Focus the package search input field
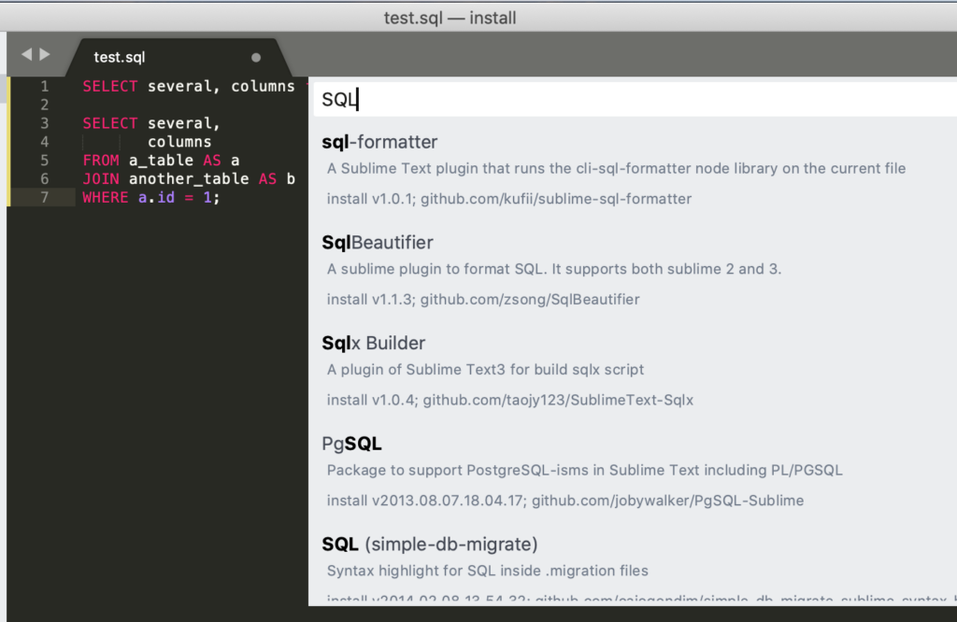This screenshot has width=957, height=622. [x=635, y=99]
